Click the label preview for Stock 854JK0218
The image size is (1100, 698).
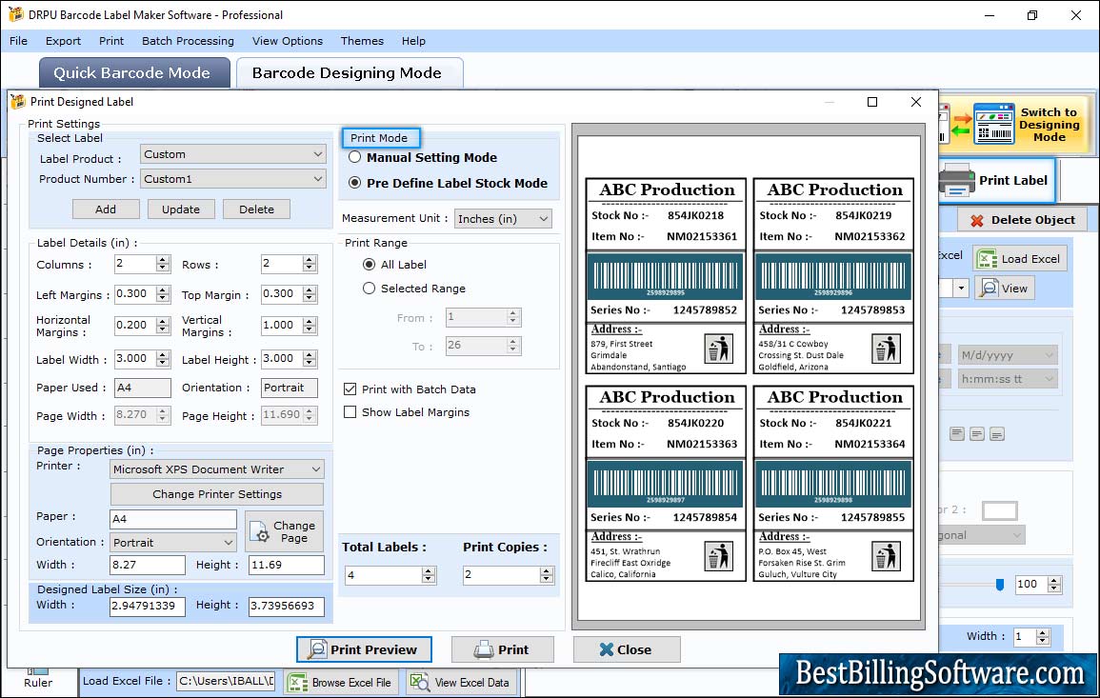pos(666,276)
